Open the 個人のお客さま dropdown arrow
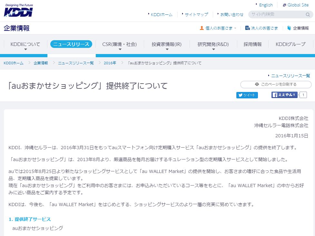 [235, 28]
